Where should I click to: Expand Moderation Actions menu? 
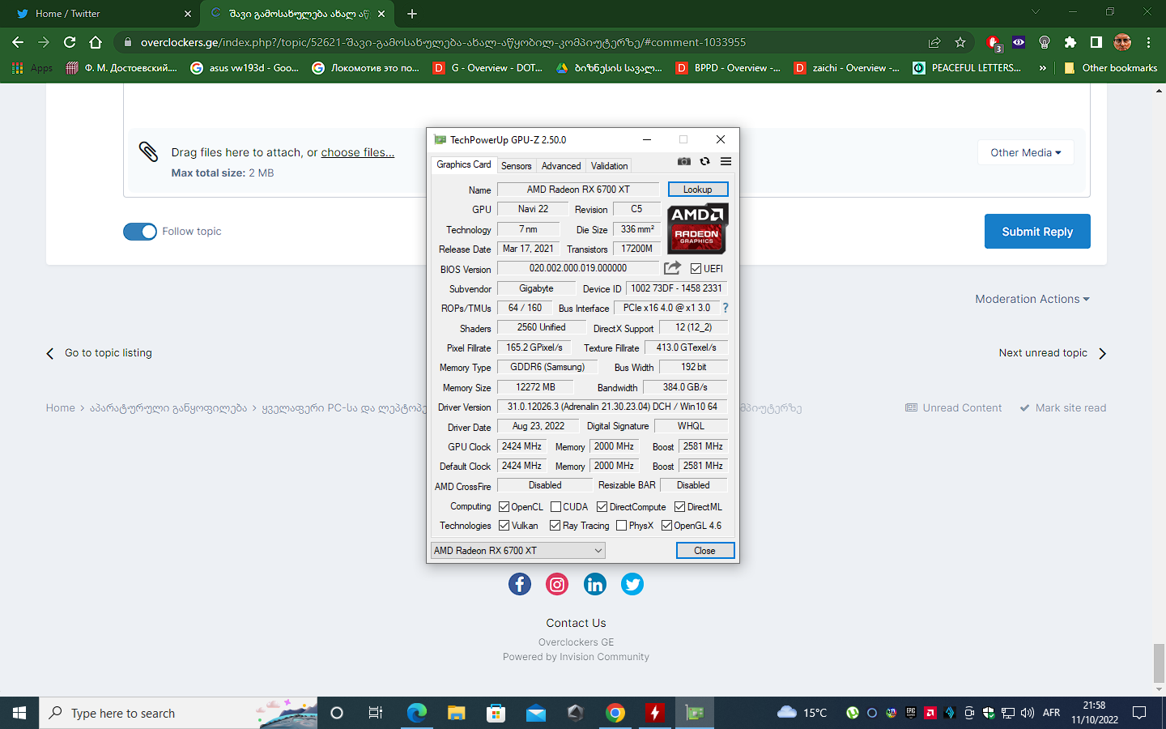coord(1032,299)
